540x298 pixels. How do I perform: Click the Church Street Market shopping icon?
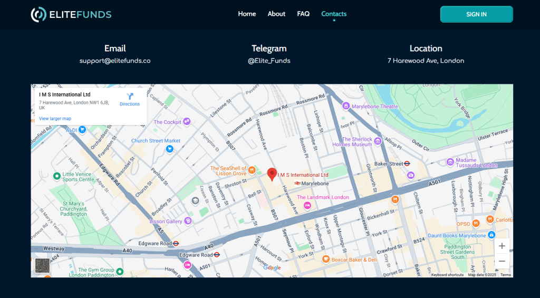tap(170, 149)
